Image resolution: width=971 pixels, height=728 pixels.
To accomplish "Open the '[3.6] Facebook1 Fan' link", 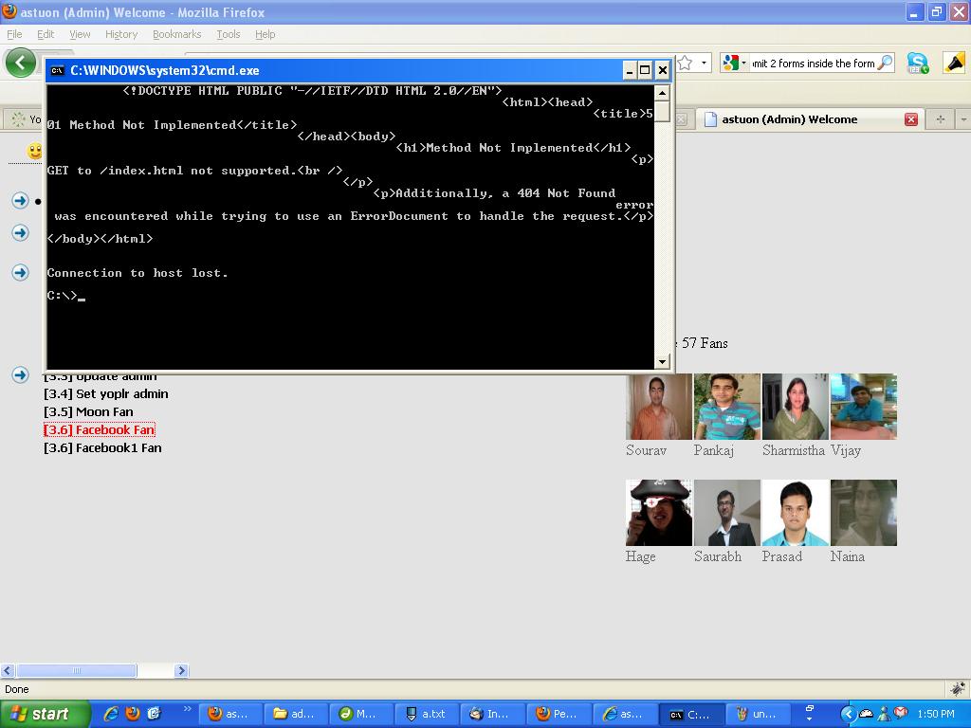I will tap(102, 447).
